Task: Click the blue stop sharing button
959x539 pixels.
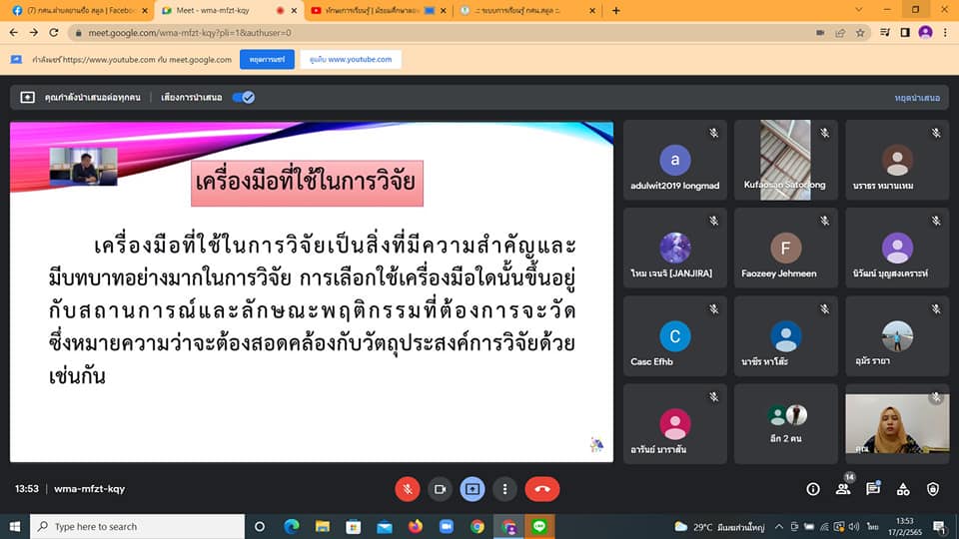Action: [267, 59]
